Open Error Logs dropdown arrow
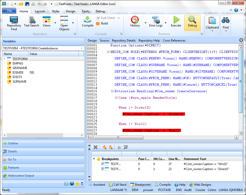Viewport: 246px width, 195px height. click(166, 23)
